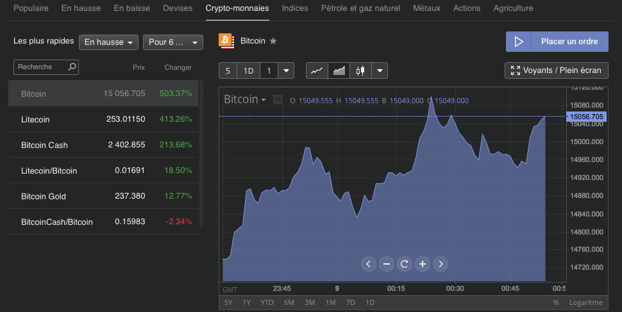Pan the chart left with the arrow
Viewport: 622px width, 312px height.
[369, 264]
